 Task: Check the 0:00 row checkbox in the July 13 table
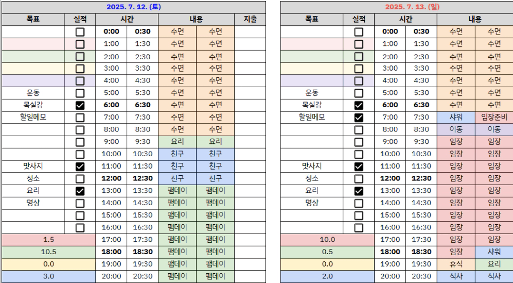click(359, 32)
